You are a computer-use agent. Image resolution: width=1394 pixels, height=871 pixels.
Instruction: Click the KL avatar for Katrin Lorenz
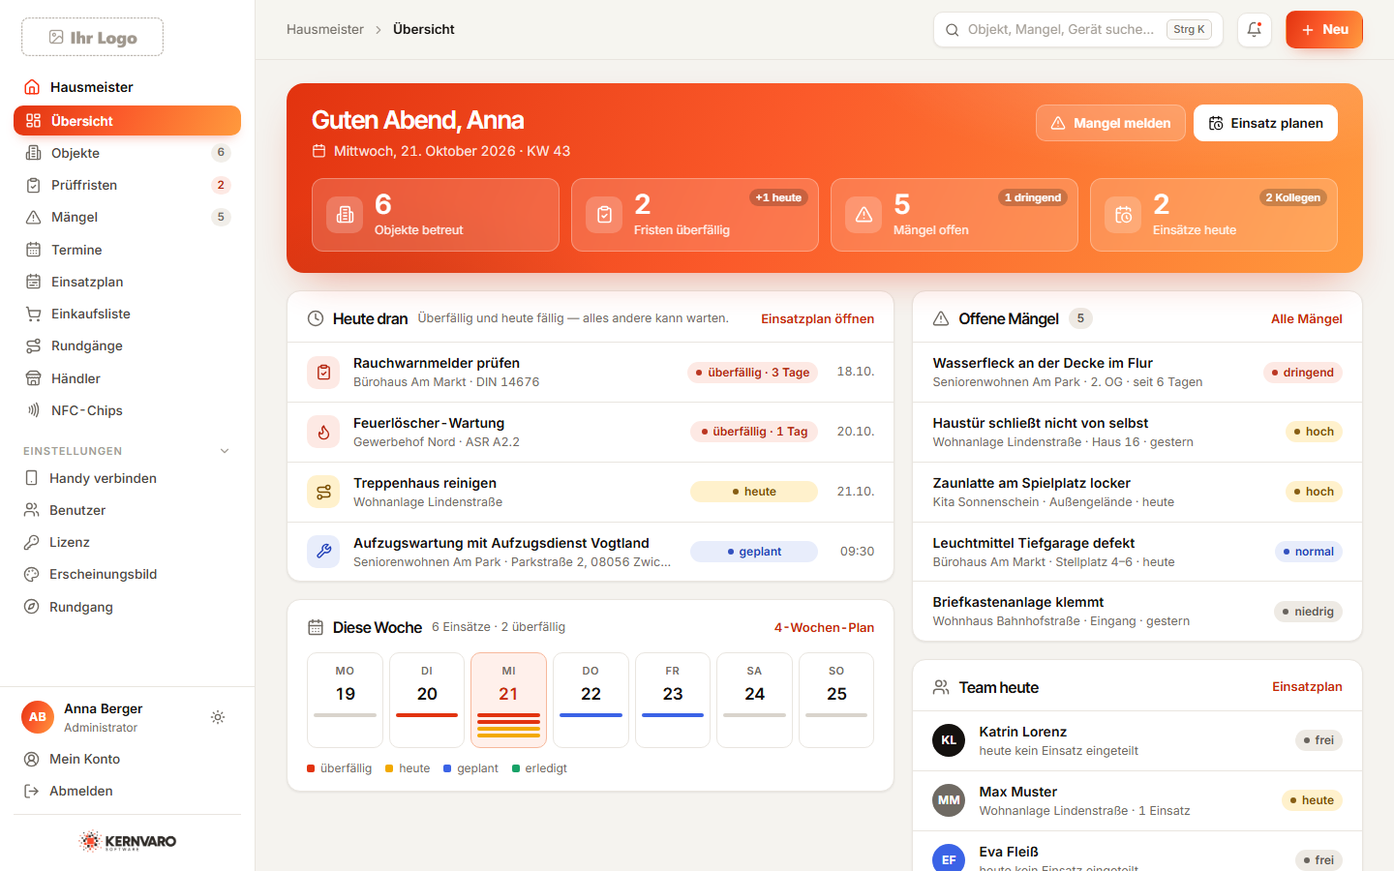click(x=949, y=740)
